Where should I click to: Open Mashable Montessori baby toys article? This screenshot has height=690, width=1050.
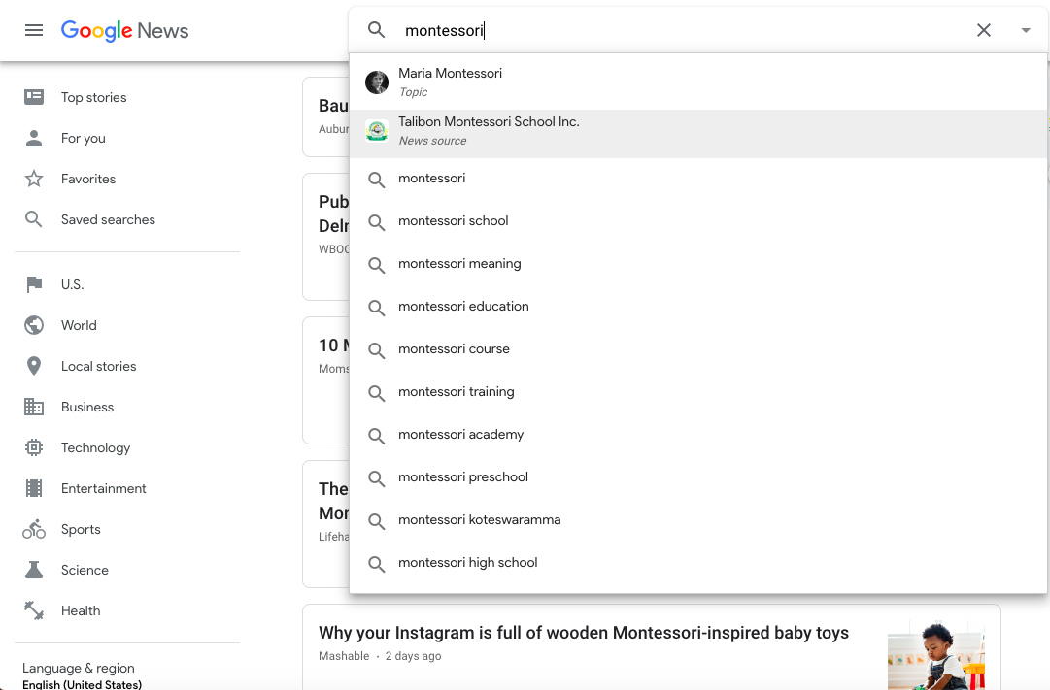pyautogui.click(x=583, y=633)
